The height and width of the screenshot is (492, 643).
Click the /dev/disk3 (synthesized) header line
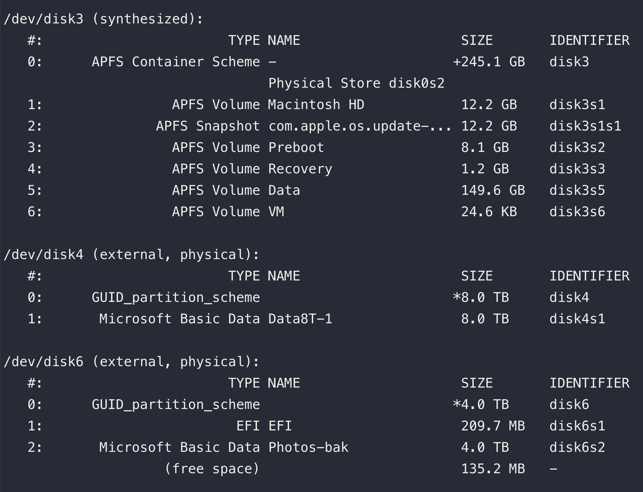point(103,19)
